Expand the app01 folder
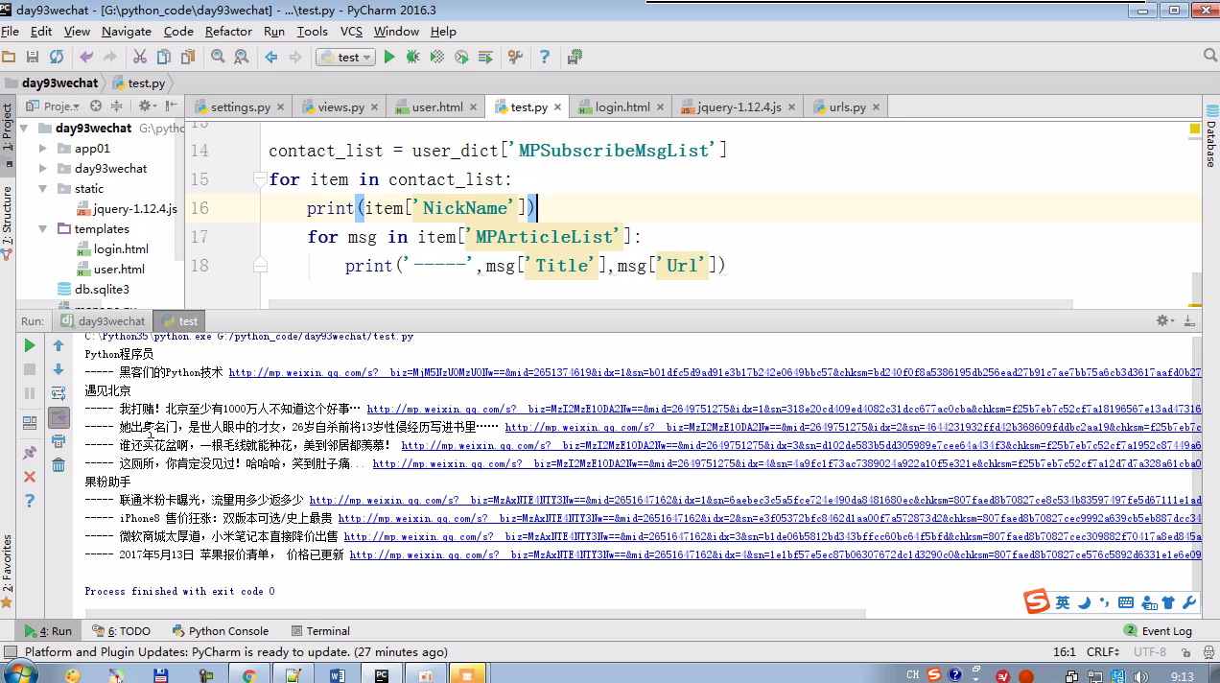This screenshot has width=1220, height=683. point(43,149)
